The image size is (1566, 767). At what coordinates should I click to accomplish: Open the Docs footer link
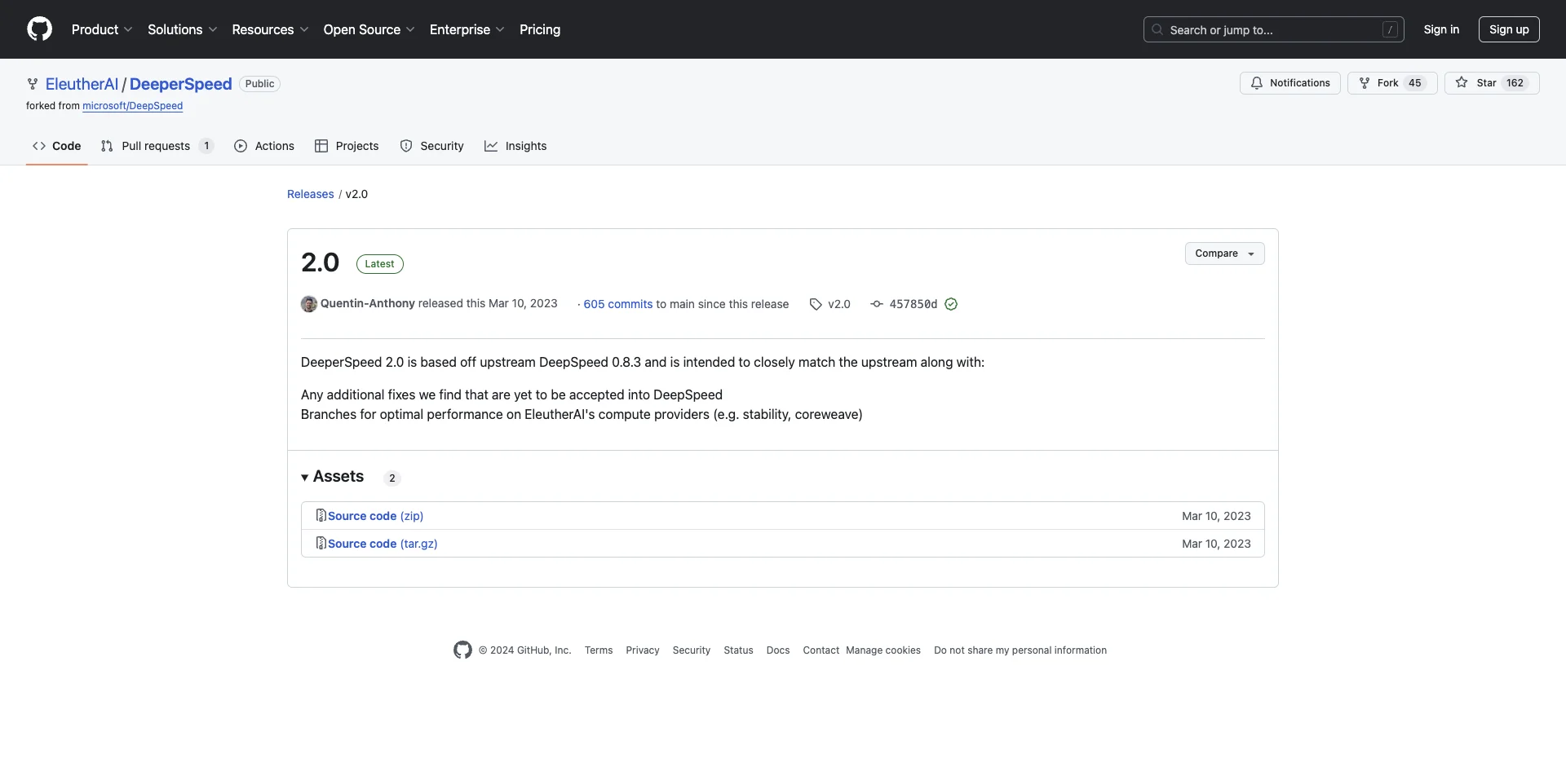point(778,650)
